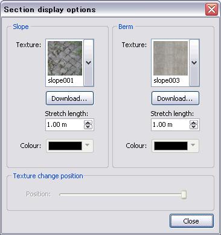Click Download button under Berm texture
This screenshot has height=235, width=221.
(175, 98)
